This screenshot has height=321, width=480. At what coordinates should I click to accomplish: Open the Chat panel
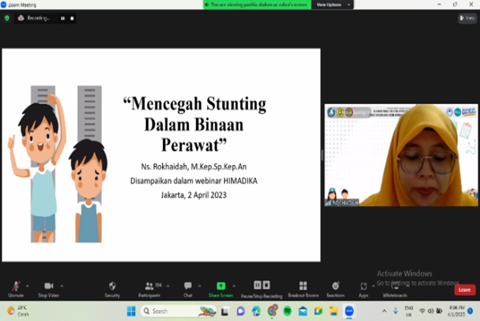tap(188, 287)
